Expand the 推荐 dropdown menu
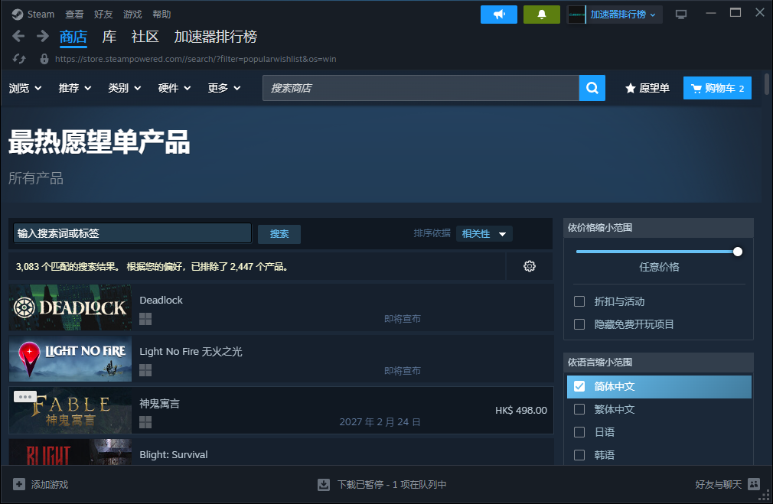The width and height of the screenshot is (773, 504). 75,88
